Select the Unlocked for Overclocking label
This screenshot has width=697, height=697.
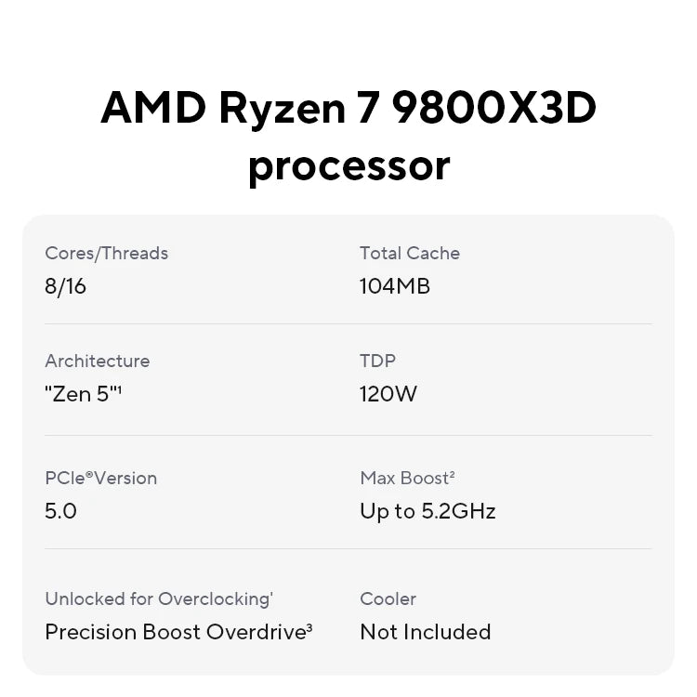pos(158,598)
